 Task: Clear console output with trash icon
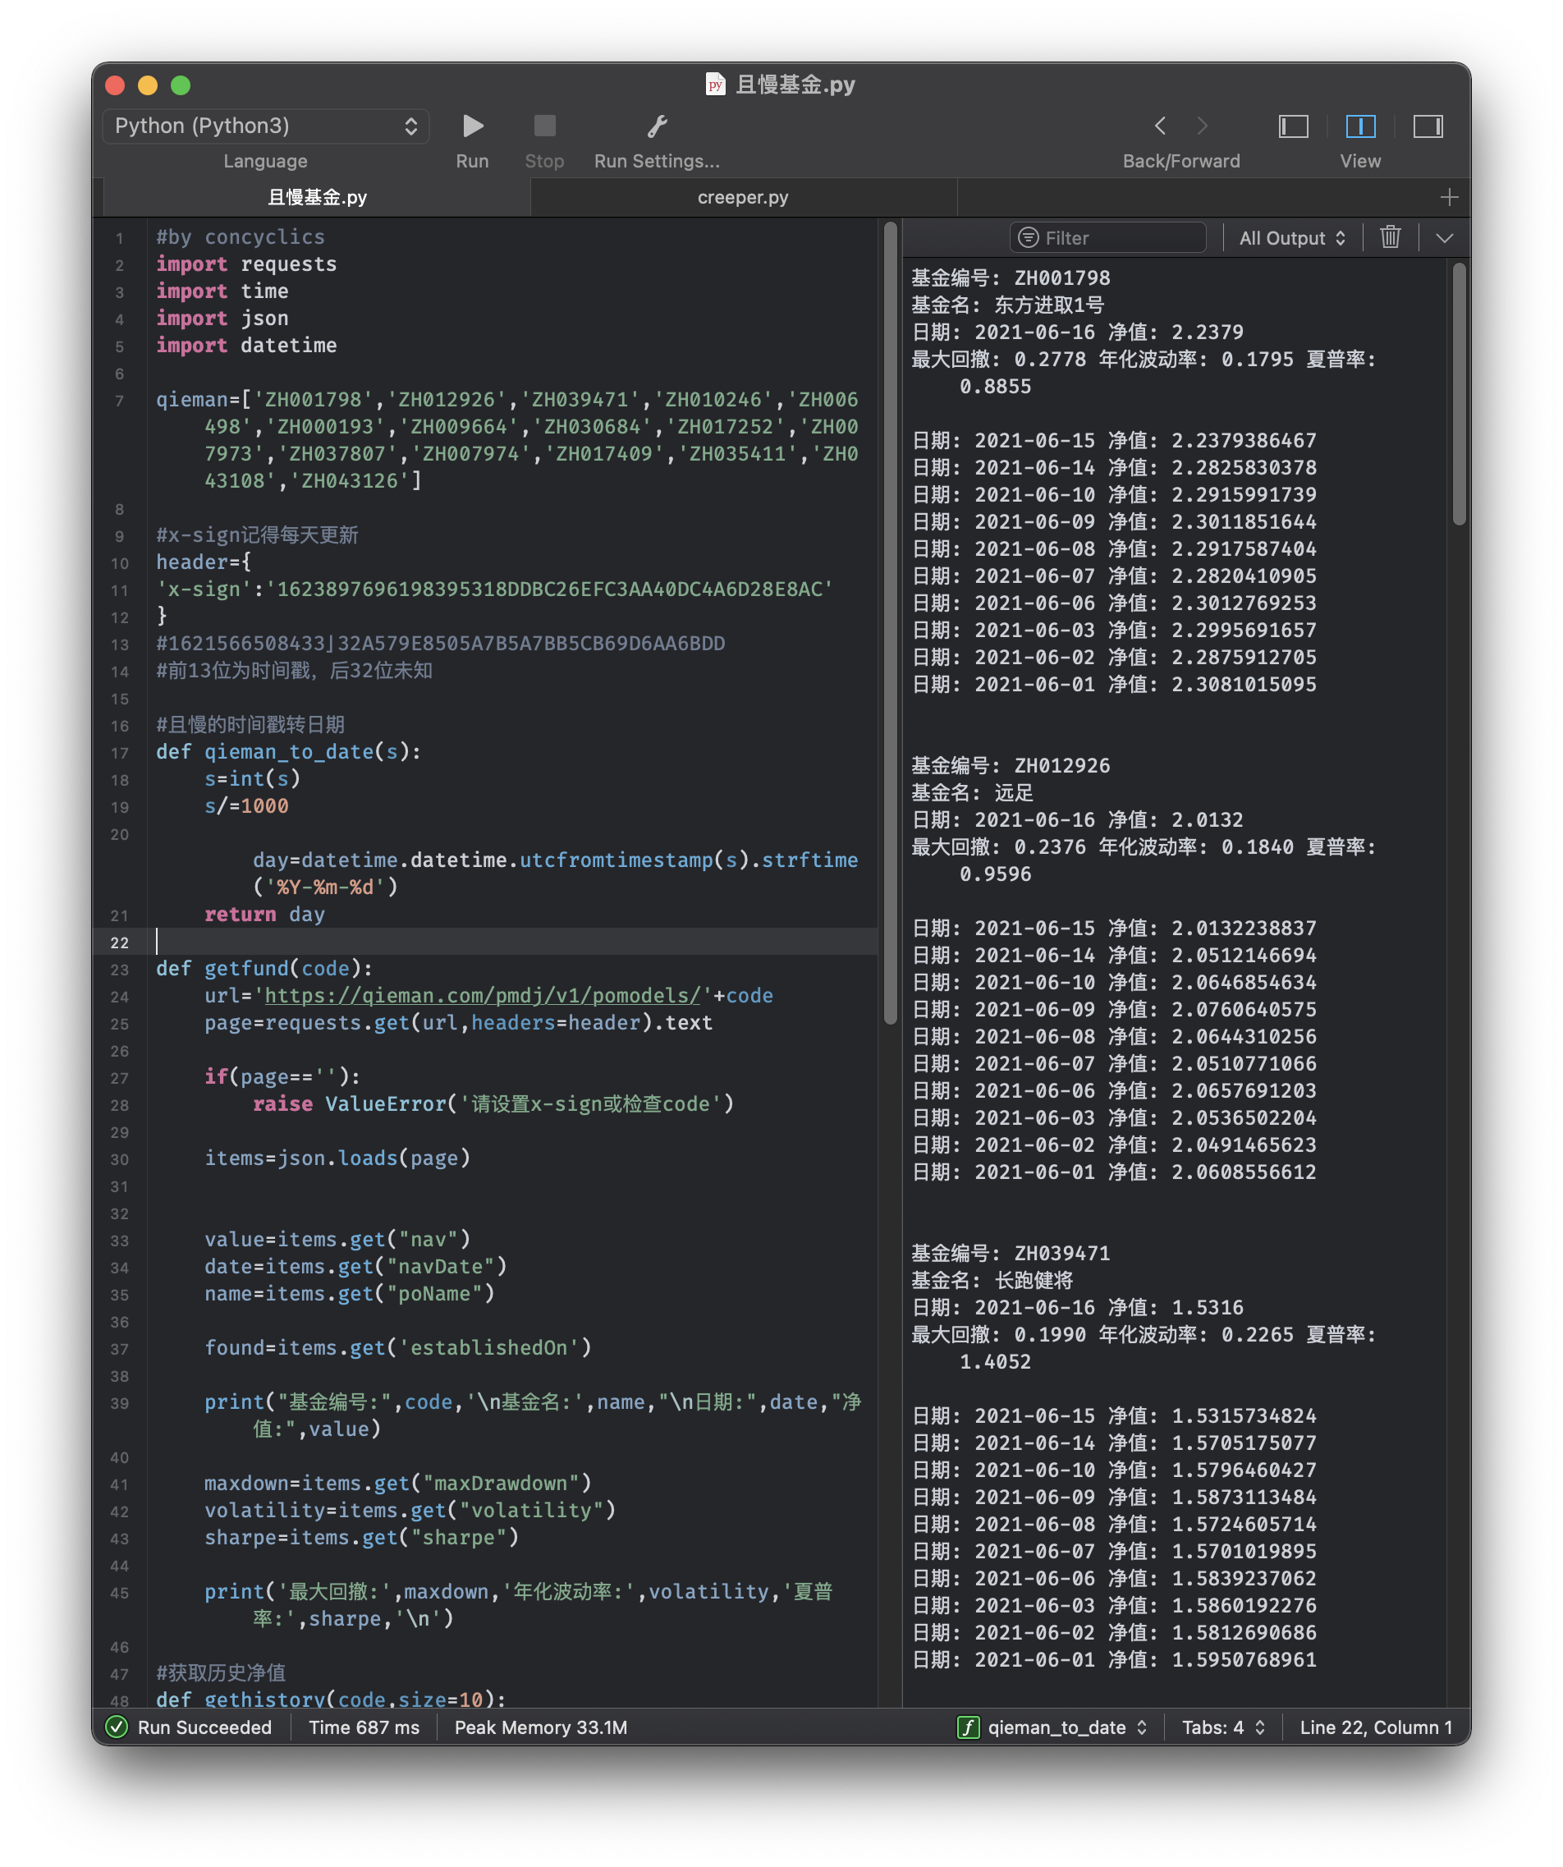click(x=1391, y=237)
